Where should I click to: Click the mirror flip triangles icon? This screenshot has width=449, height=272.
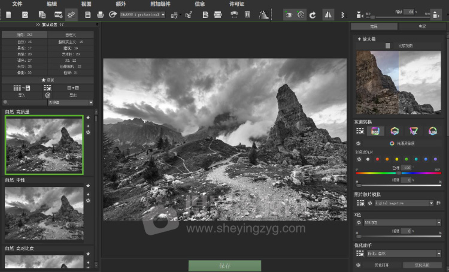329,14
